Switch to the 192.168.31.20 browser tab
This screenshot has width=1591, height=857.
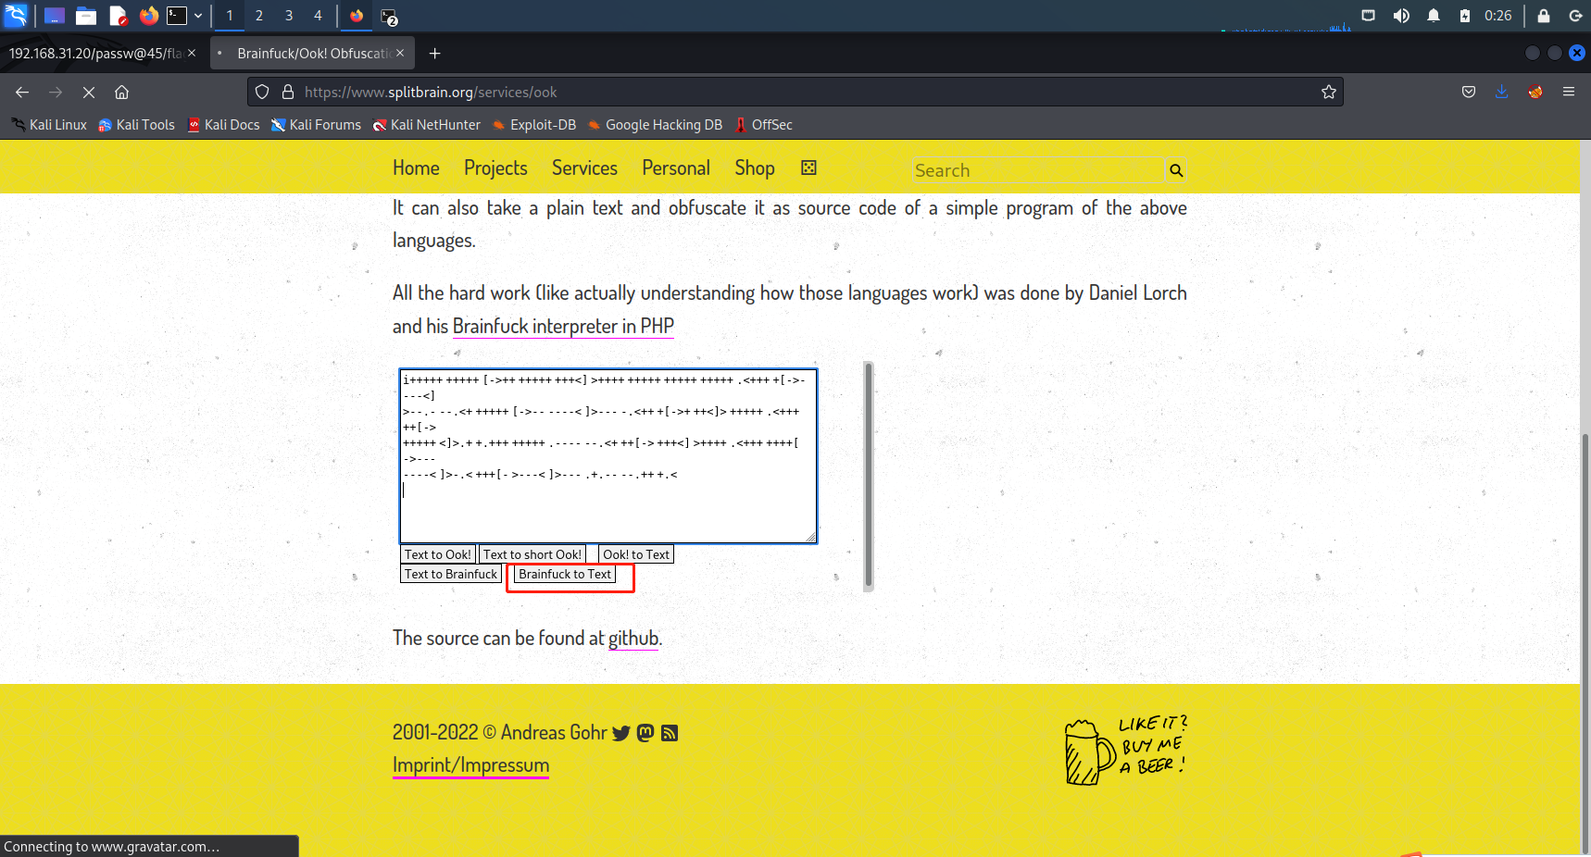pyautogui.click(x=94, y=54)
